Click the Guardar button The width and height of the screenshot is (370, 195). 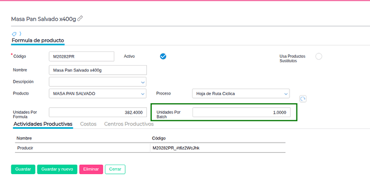(23, 169)
